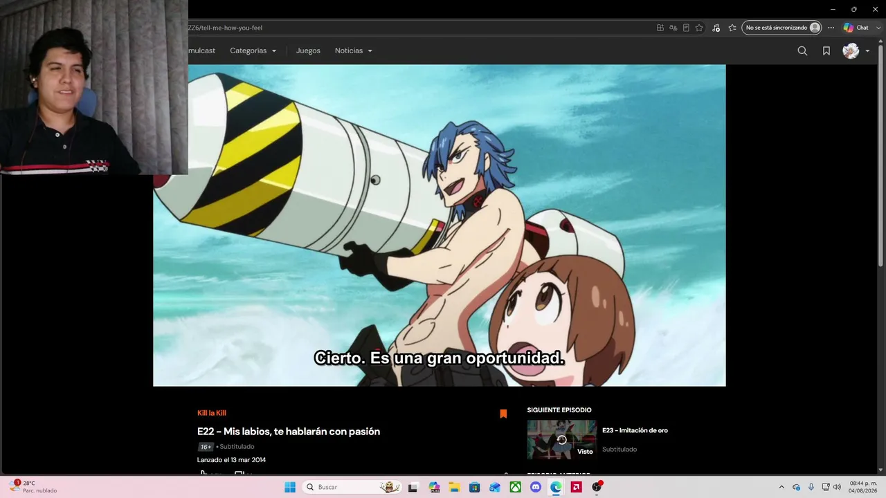
Task: Open Discord from the taskbar
Action: [x=536, y=487]
